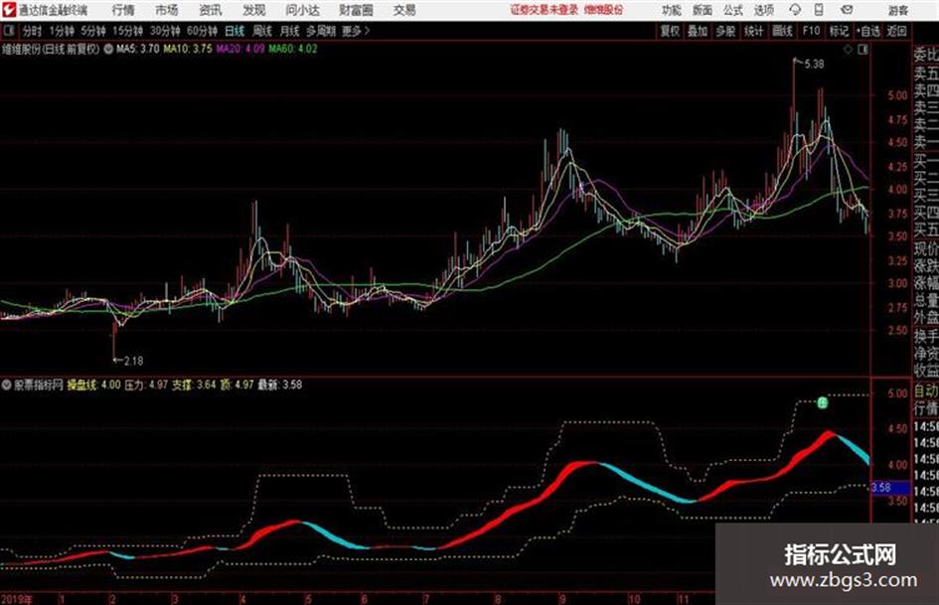This screenshot has width=939, height=605.
Task: Click the 维维股份(日线 前复权) chart title
Action: click(51, 49)
